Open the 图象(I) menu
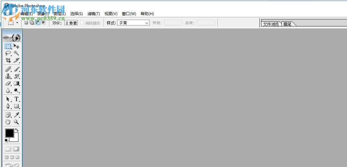The height and width of the screenshot is (167, 347). click(x=43, y=14)
